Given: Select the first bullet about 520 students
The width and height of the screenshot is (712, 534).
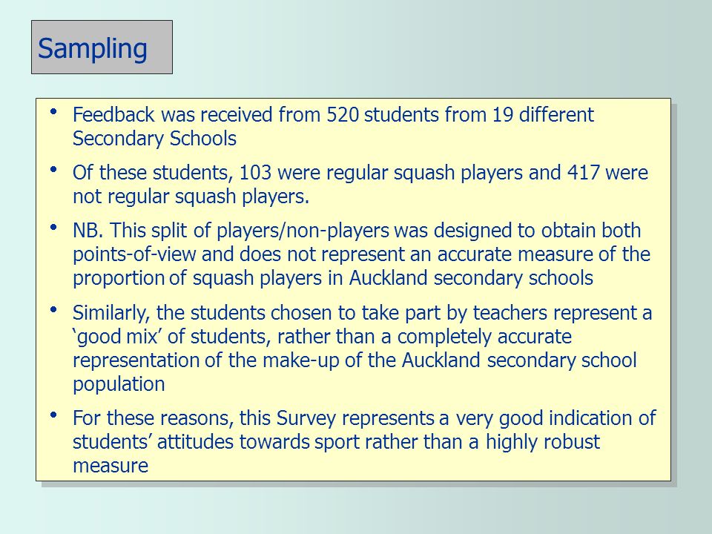Looking at the screenshot, I should (333, 126).
